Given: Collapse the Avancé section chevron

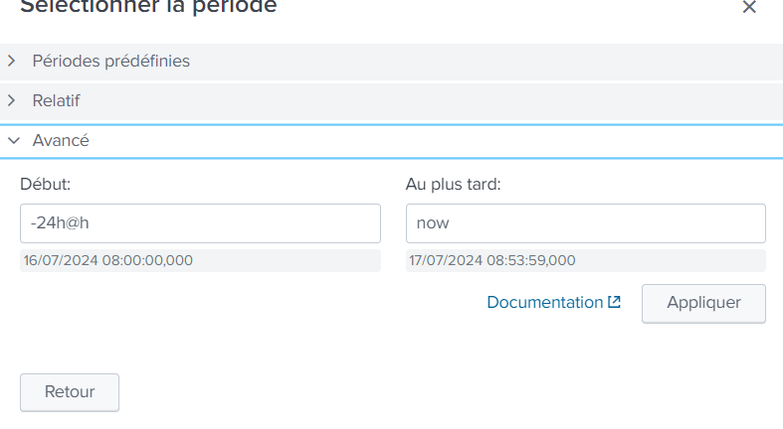Looking at the screenshot, I should pos(14,141).
